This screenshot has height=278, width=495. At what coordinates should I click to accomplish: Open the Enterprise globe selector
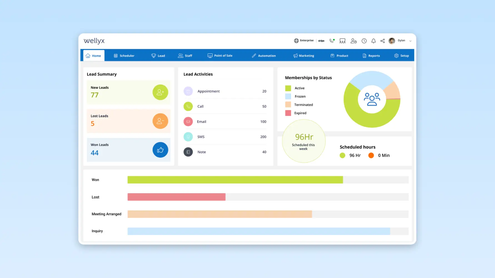(x=304, y=41)
